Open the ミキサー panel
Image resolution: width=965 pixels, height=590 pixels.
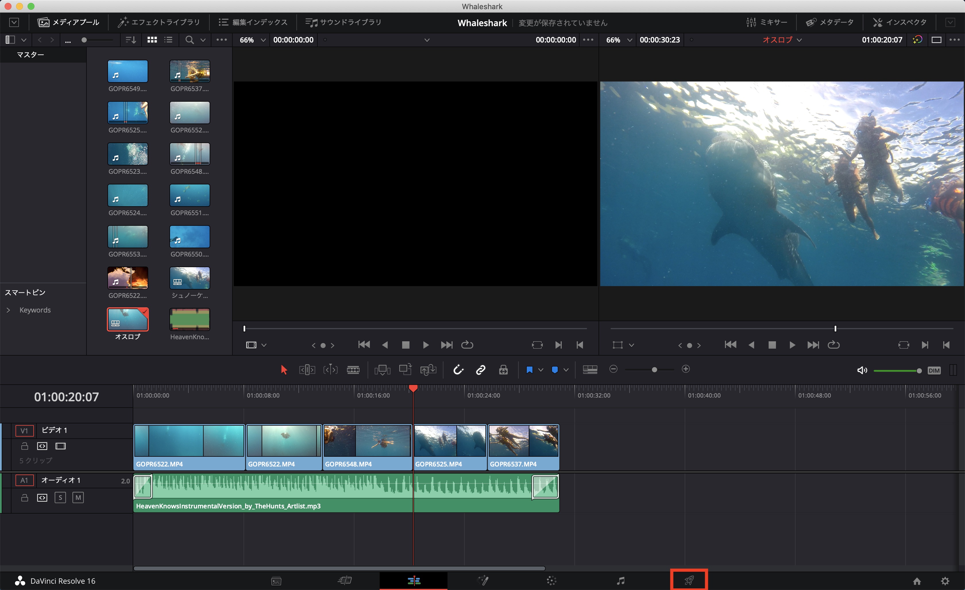(767, 22)
